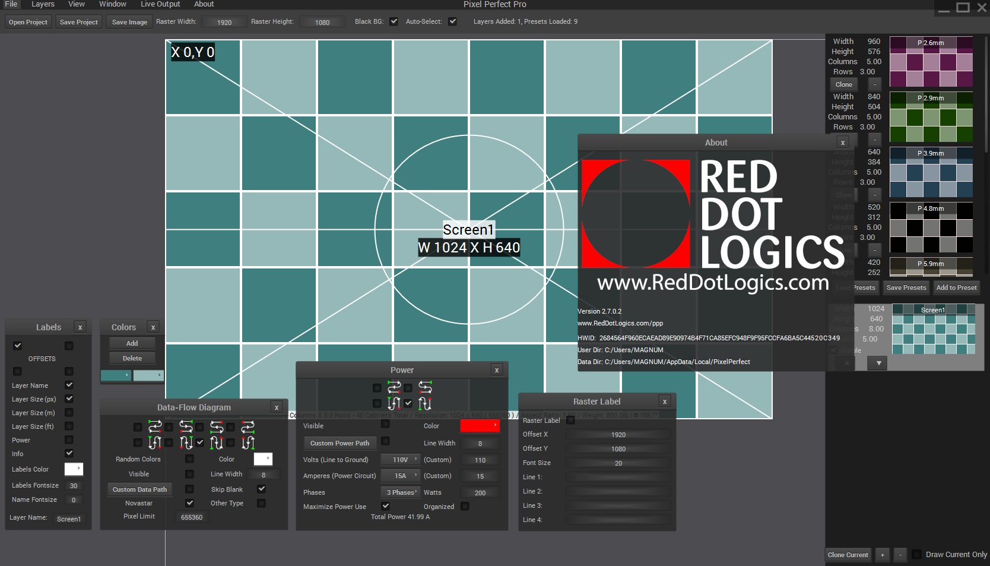
Task: Open the Live Output menu
Action: point(160,4)
